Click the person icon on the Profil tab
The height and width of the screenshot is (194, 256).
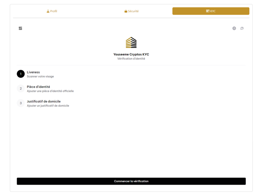tap(48, 11)
